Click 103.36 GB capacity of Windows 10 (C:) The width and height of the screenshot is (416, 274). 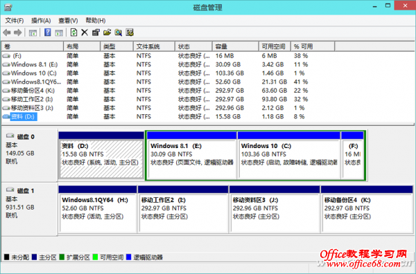[229, 73]
